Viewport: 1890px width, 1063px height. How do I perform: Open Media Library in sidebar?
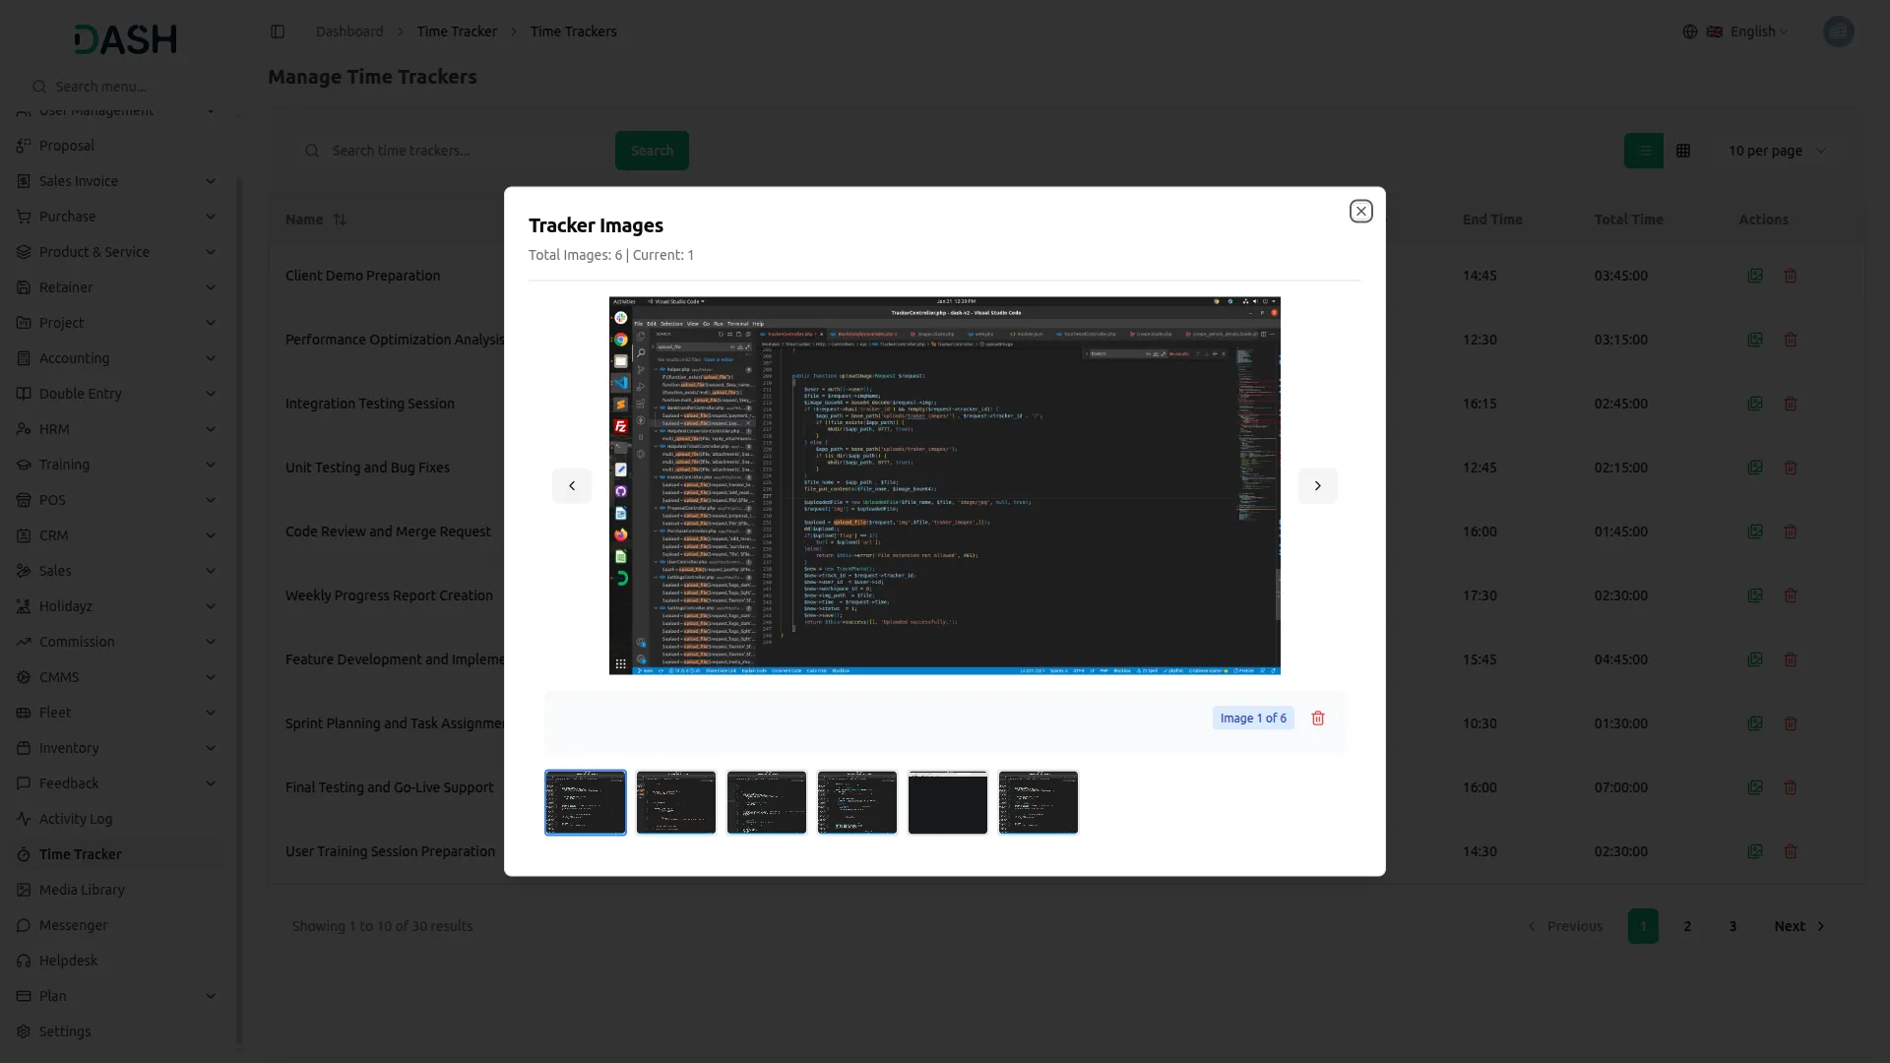click(x=82, y=890)
